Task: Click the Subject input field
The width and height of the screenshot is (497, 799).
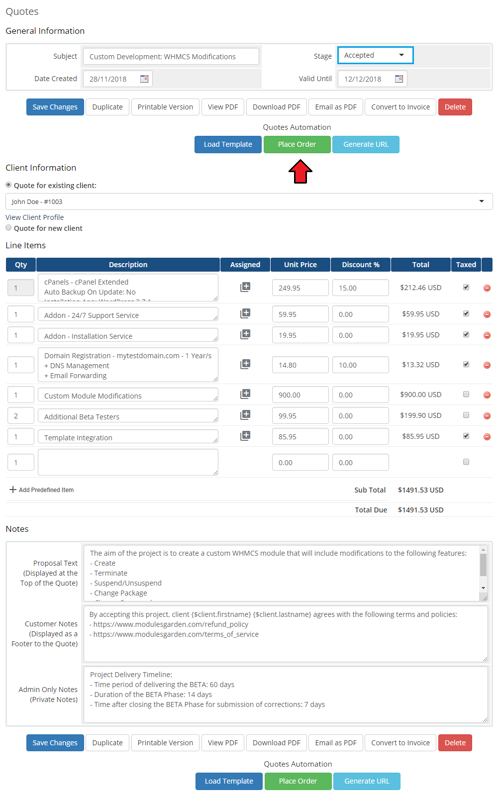Action: (x=171, y=56)
